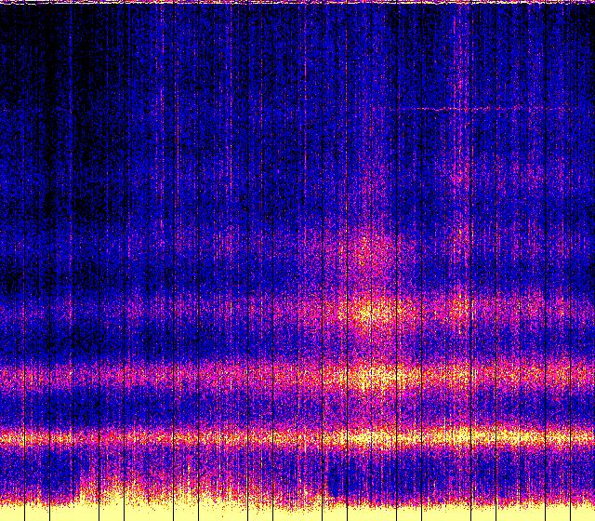The image size is (595, 521).
Task: Select the solid yellow band along the bottom edge
Action: pyautogui.click(x=297, y=514)
